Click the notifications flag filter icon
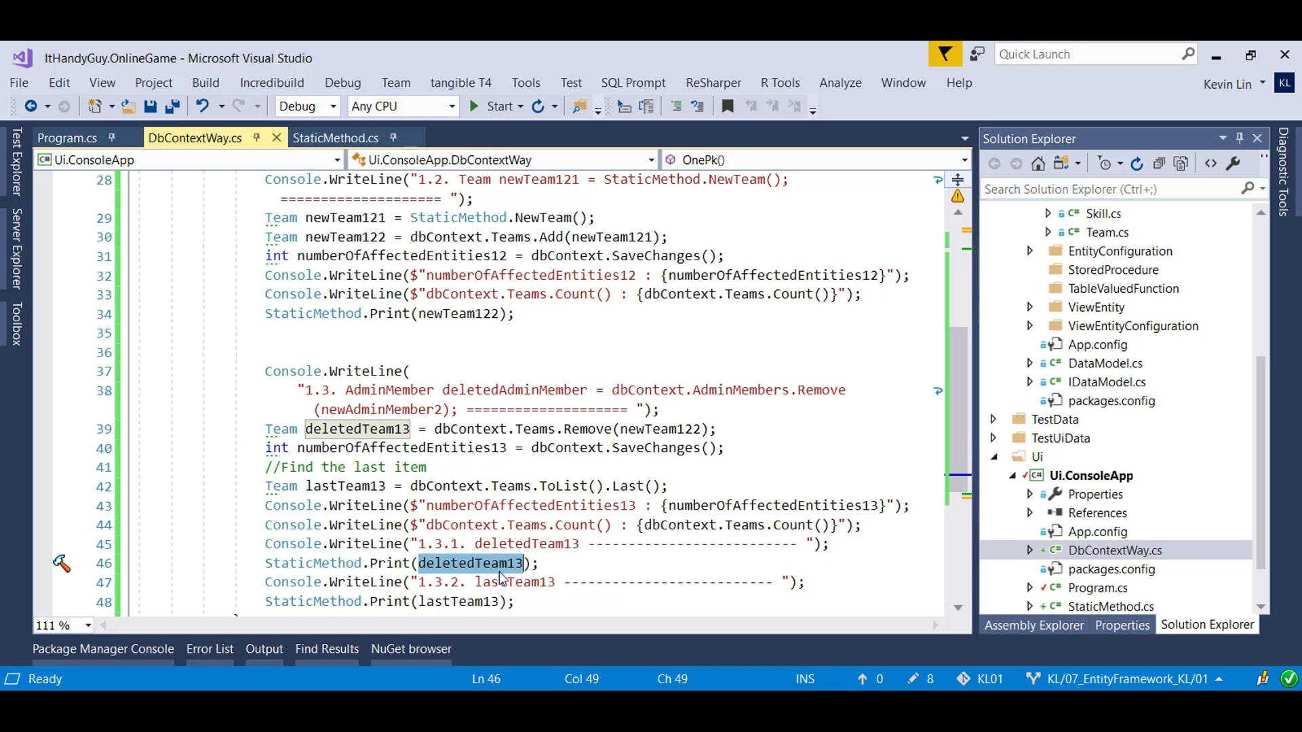Image resolution: width=1302 pixels, height=732 pixels. pos(945,54)
